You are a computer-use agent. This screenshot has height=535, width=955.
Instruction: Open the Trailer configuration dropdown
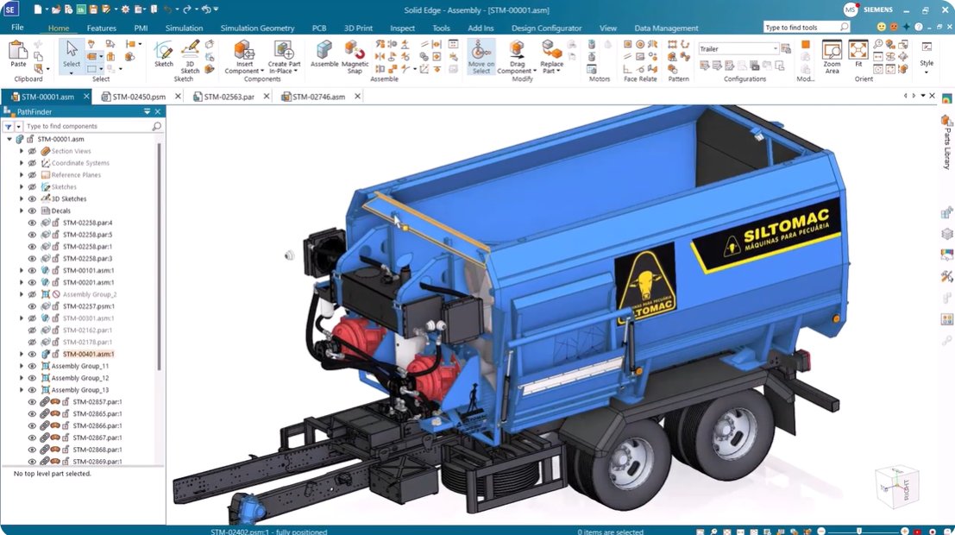775,48
